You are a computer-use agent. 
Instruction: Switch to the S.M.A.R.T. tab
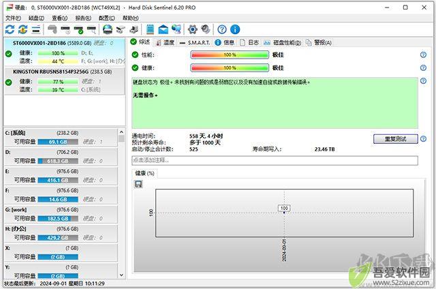pos(195,42)
